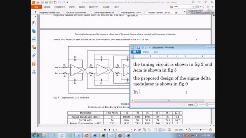Switch to 'Online Measurement of' document tab
The image size is (246, 138).
105,13
